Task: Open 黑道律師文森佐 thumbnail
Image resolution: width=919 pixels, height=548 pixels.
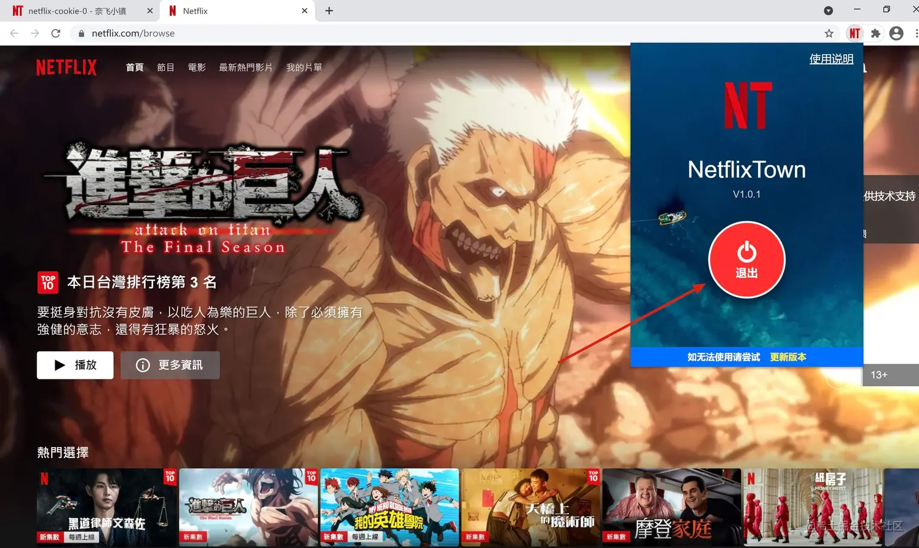Action: click(106, 506)
